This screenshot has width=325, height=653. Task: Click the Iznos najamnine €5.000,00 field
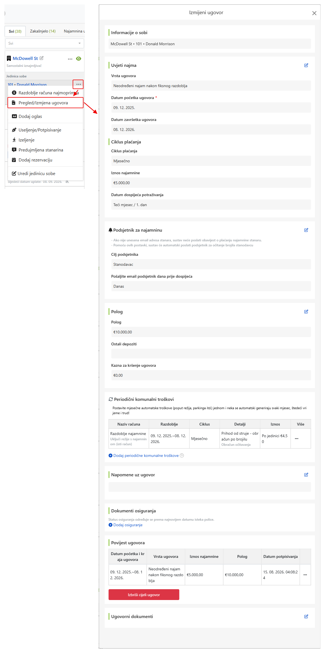tap(211, 183)
